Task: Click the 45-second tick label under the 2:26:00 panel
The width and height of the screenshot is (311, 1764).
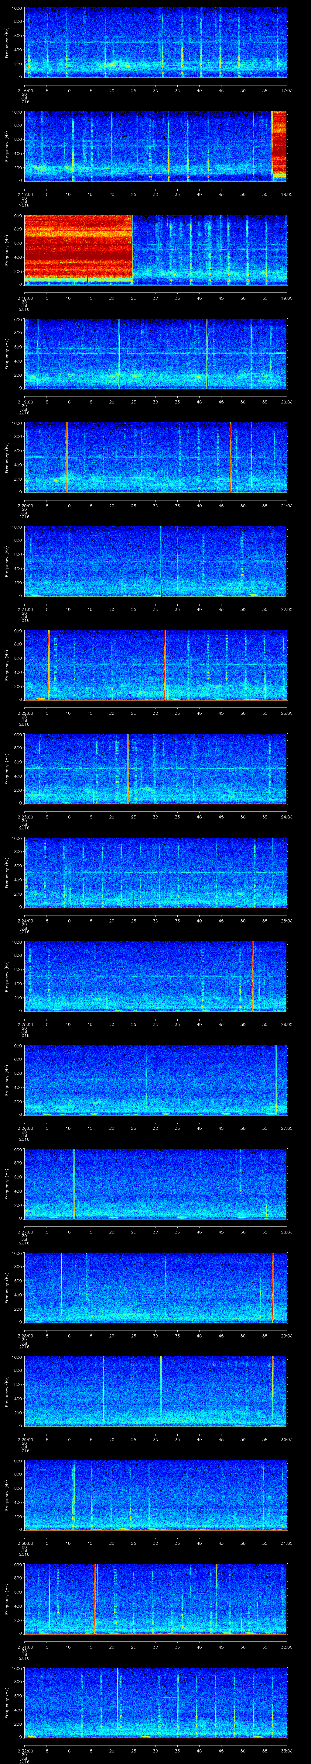Action: 221,1128
